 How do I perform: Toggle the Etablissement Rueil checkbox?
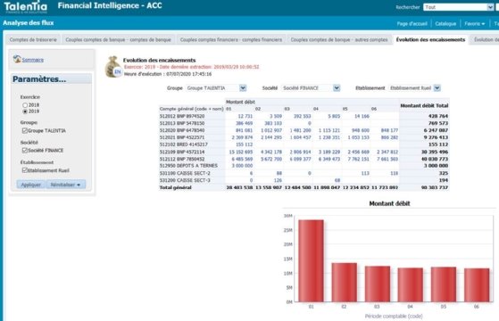pos(25,170)
